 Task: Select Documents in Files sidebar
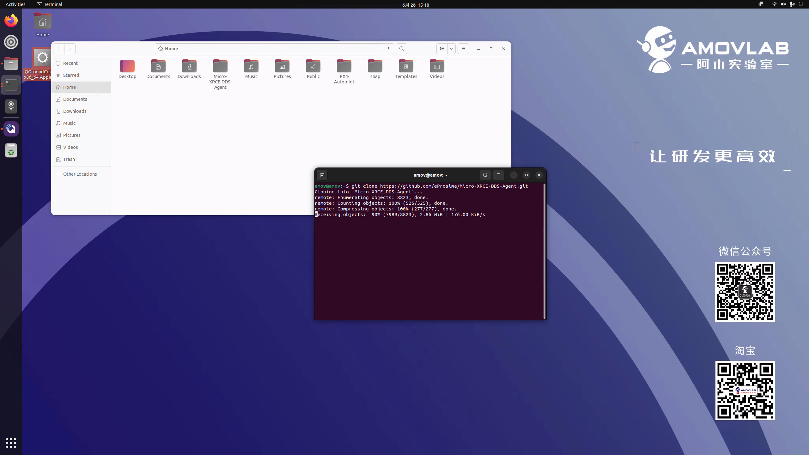[81, 99]
